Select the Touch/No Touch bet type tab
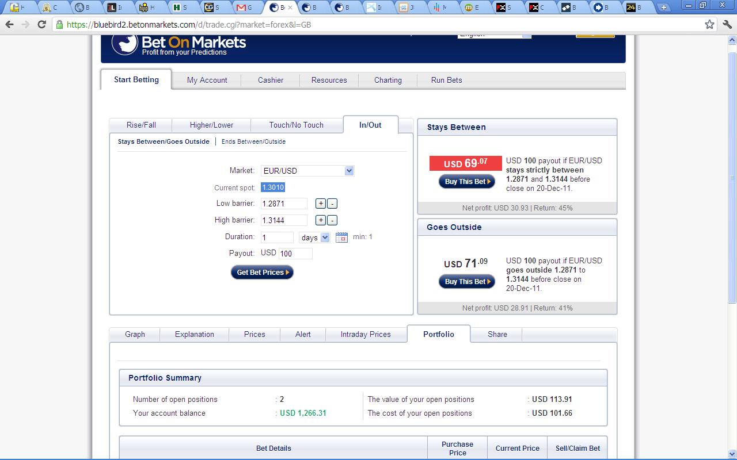737x460 pixels. (297, 125)
